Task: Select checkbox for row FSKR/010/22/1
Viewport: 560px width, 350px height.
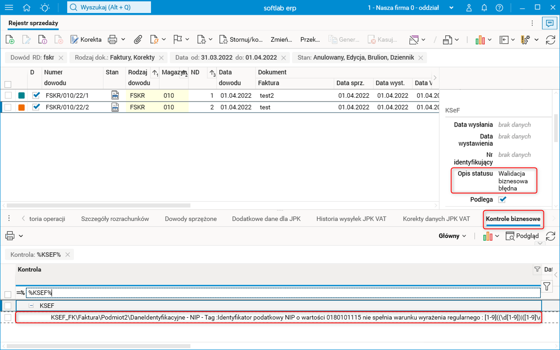Action: pos(8,95)
